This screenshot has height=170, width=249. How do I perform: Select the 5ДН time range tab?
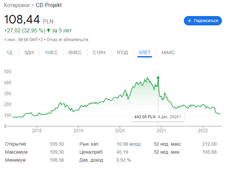point(29,52)
